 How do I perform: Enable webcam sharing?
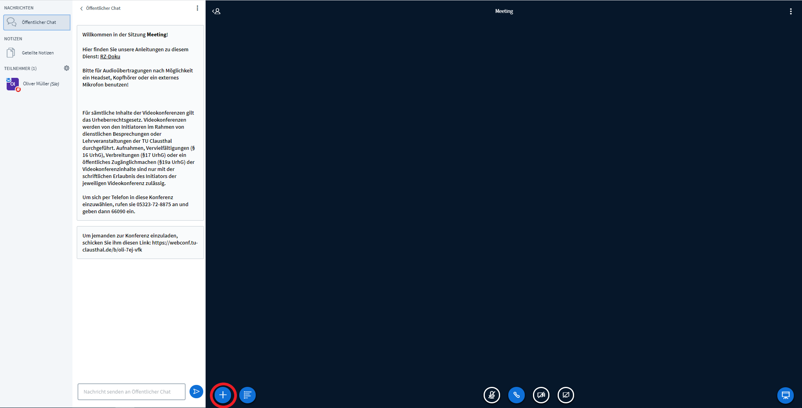click(541, 395)
